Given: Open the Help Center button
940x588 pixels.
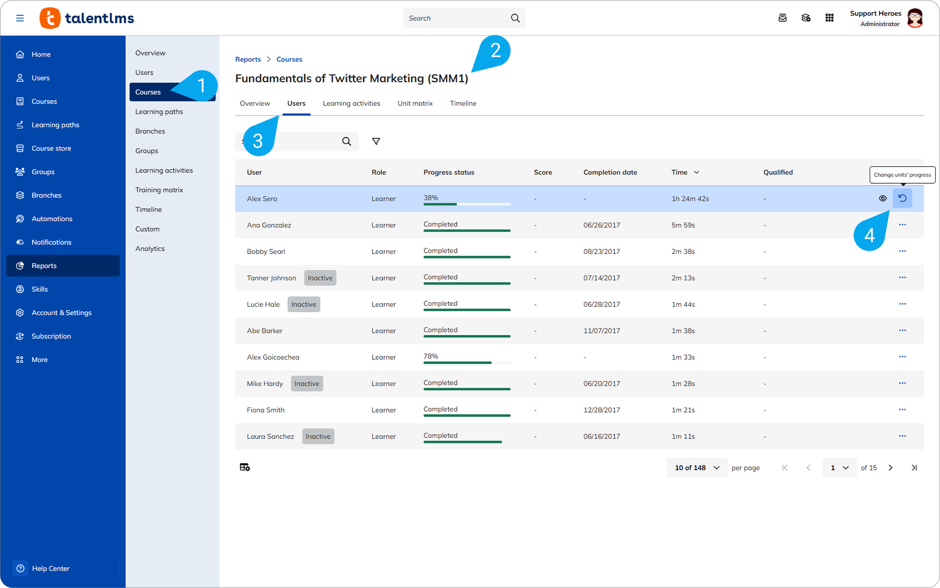Looking at the screenshot, I should coord(63,568).
